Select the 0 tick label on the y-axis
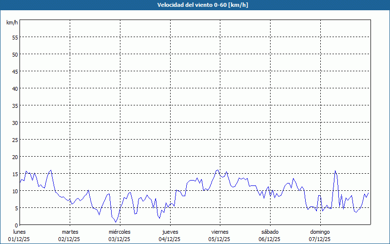390x244 pixels. [16, 225]
